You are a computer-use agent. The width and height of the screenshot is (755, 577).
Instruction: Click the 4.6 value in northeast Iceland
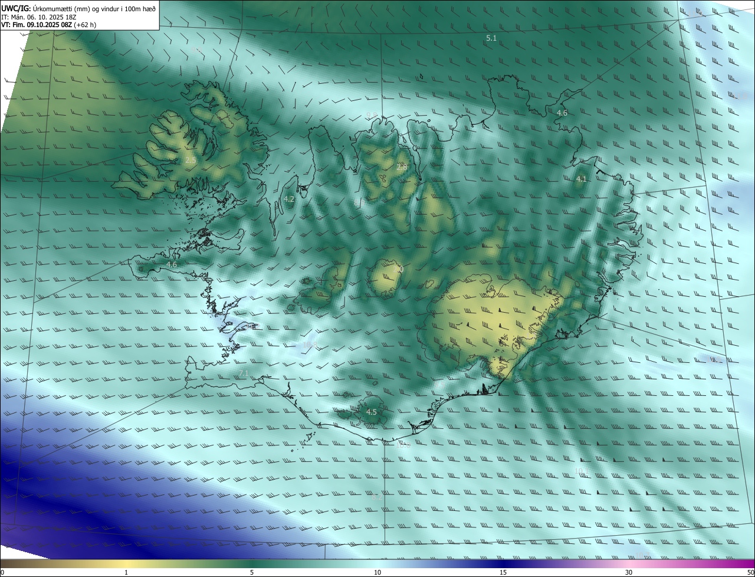tap(562, 113)
